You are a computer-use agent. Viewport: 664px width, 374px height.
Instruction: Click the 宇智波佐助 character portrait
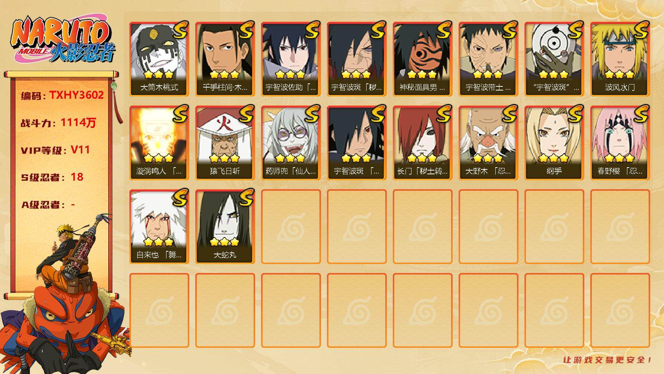(291, 59)
